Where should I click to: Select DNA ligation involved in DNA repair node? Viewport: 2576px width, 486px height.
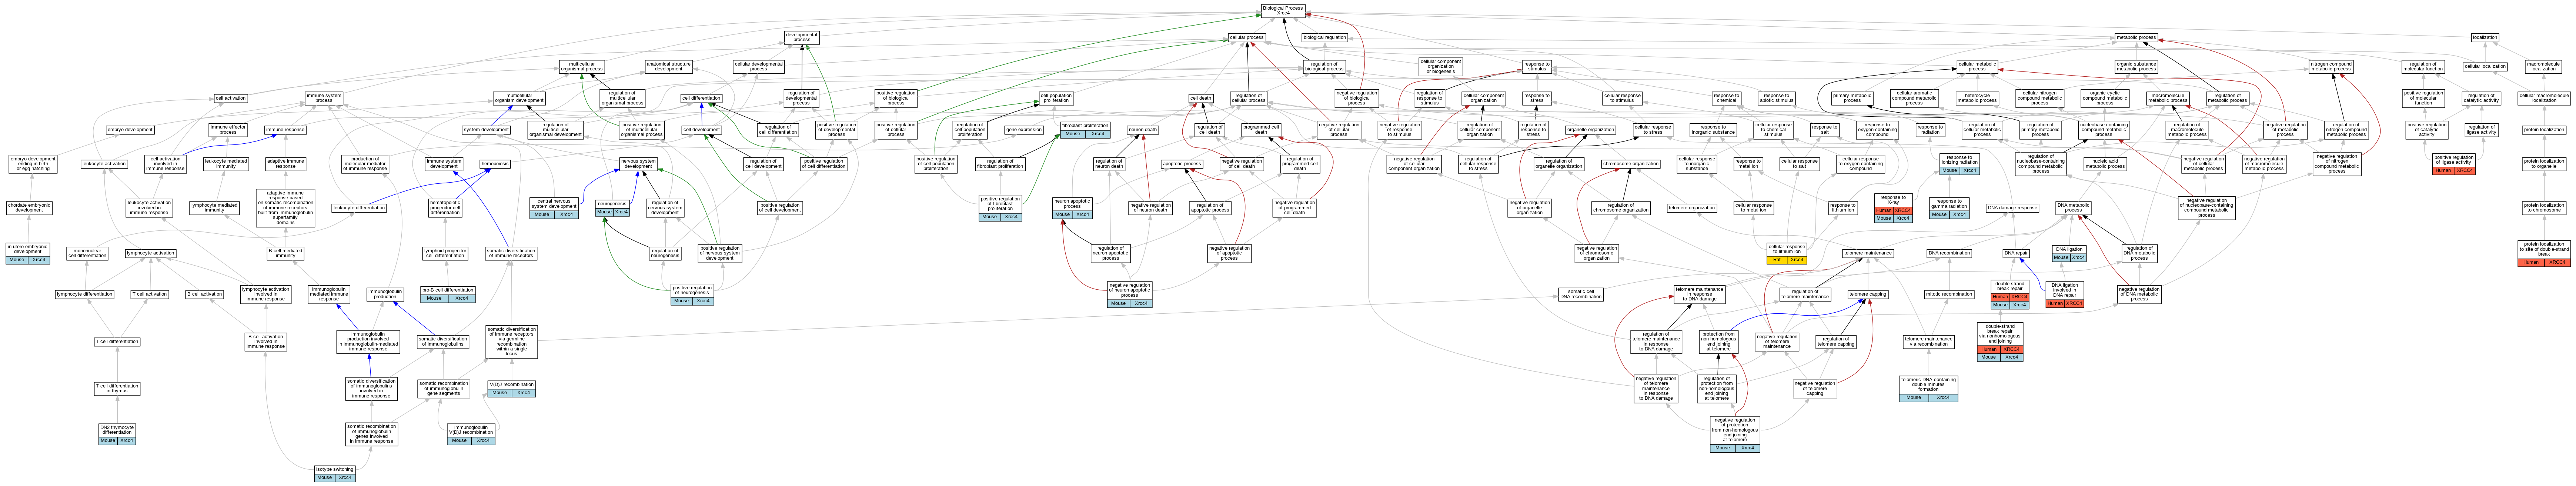click(x=2065, y=294)
